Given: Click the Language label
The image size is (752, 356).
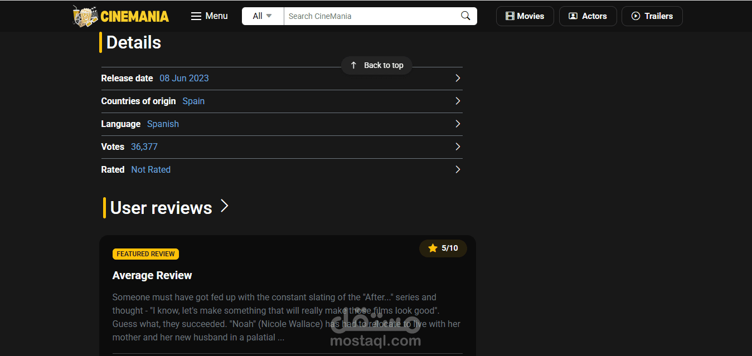Looking at the screenshot, I should tap(120, 124).
